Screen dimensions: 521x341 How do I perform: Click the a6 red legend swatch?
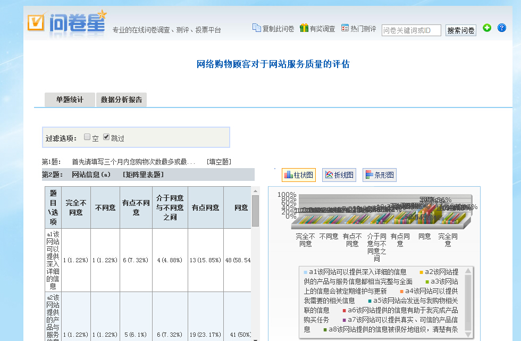pyautogui.click(x=344, y=310)
